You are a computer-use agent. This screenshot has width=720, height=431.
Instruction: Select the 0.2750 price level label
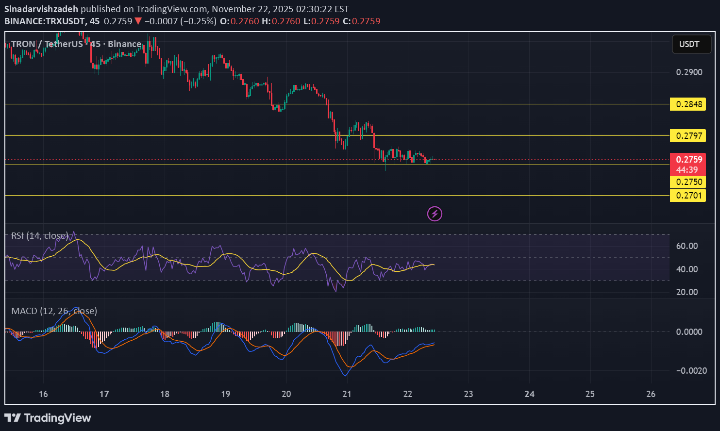(x=688, y=182)
